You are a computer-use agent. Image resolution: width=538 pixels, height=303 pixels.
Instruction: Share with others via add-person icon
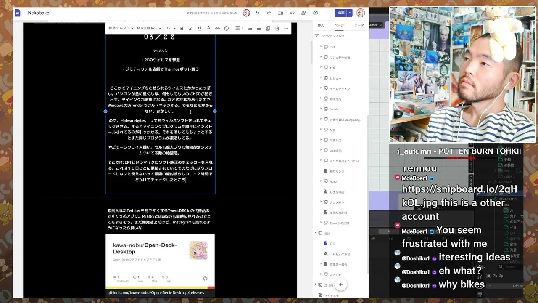point(304,13)
